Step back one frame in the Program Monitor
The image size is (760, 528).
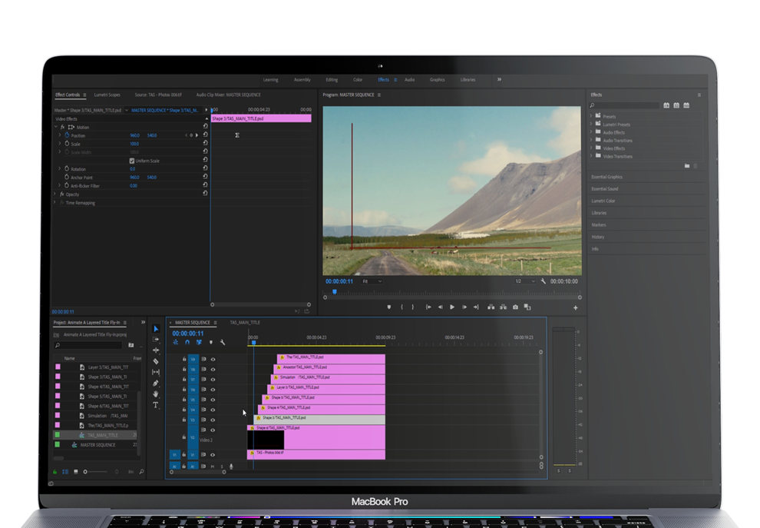(440, 307)
